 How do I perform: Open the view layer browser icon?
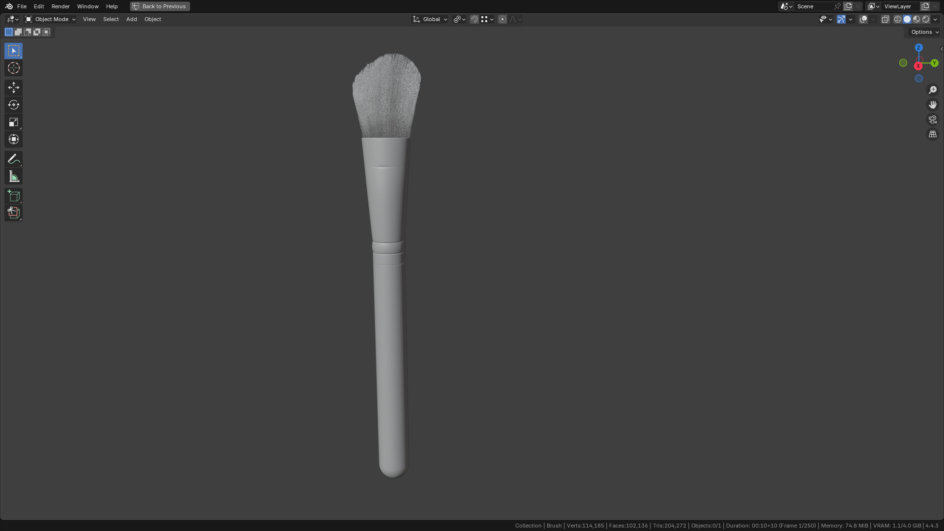click(x=874, y=6)
